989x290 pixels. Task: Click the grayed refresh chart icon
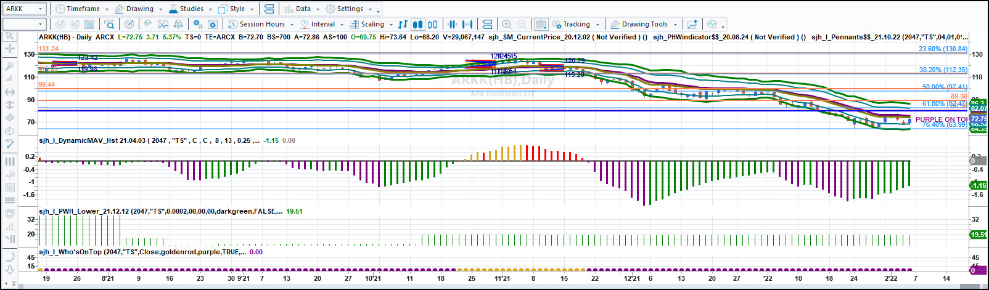[60, 24]
